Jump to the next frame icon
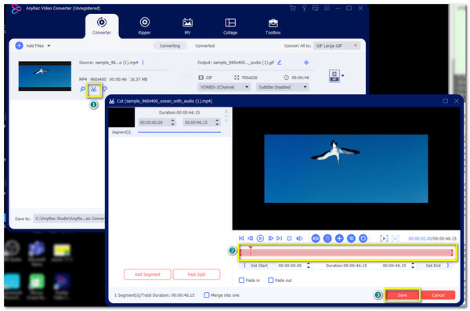 point(270,238)
